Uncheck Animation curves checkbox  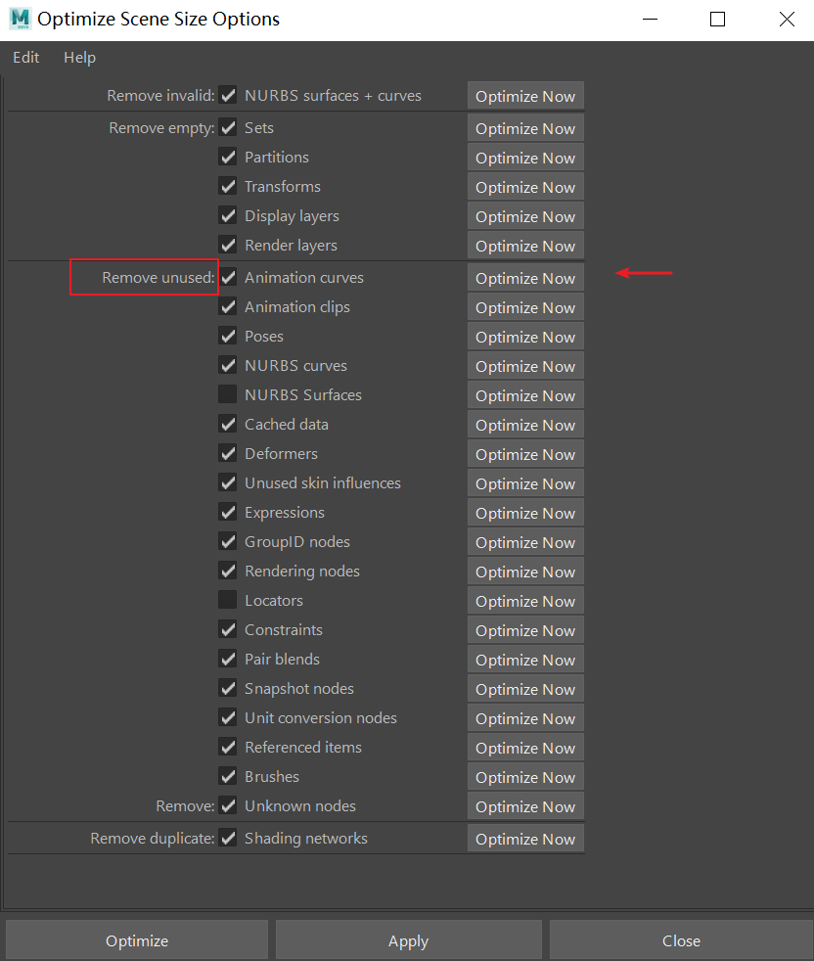click(228, 278)
